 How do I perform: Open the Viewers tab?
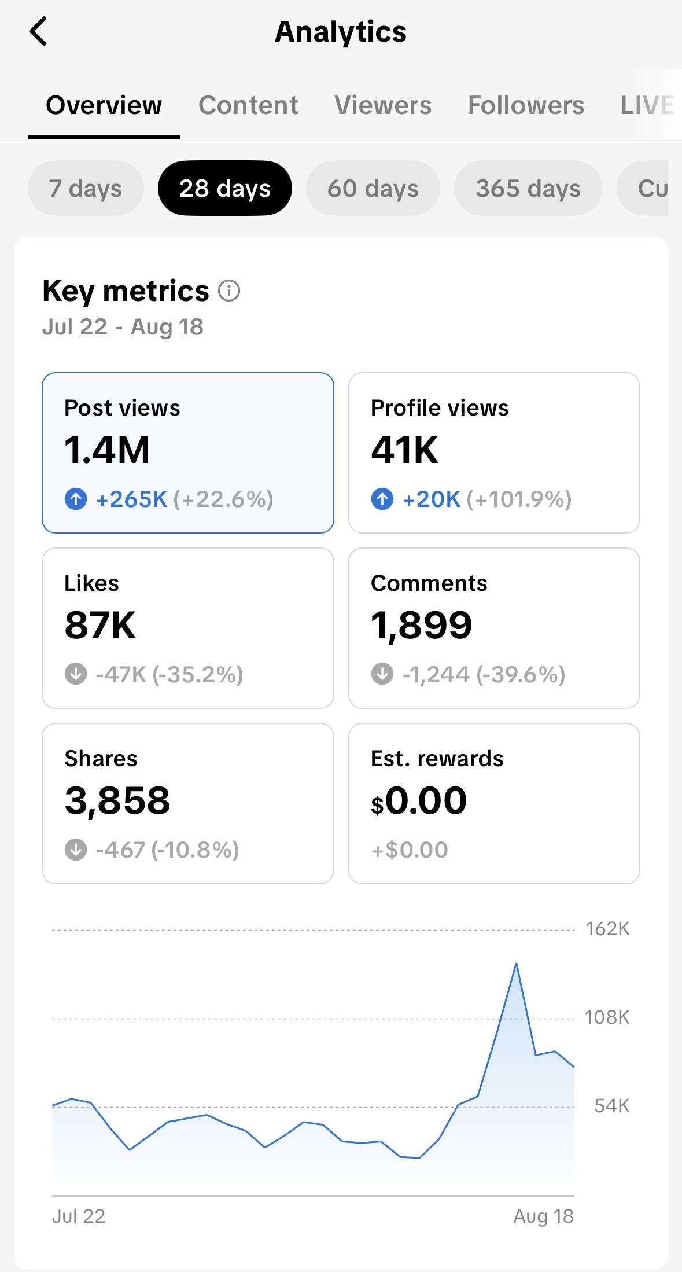click(x=383, y=105)
